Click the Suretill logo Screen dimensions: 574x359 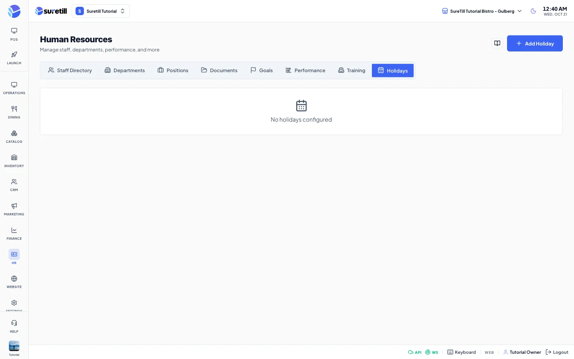pos(51,11)
